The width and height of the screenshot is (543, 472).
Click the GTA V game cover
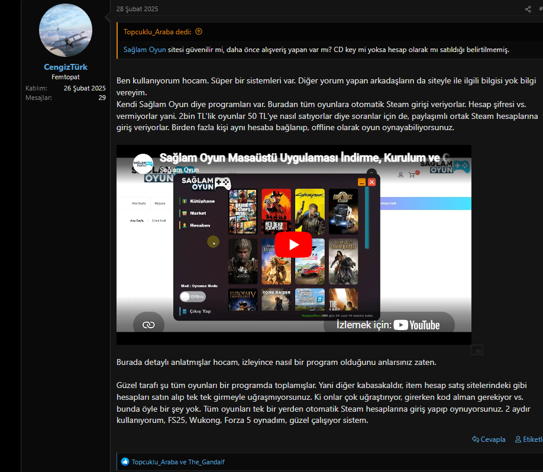click(243, 212)
